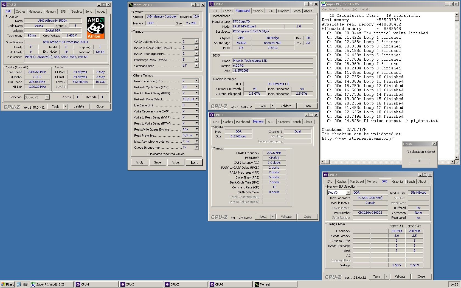Open About tab in CPU-Z Memory window

[x=308, y=122]
